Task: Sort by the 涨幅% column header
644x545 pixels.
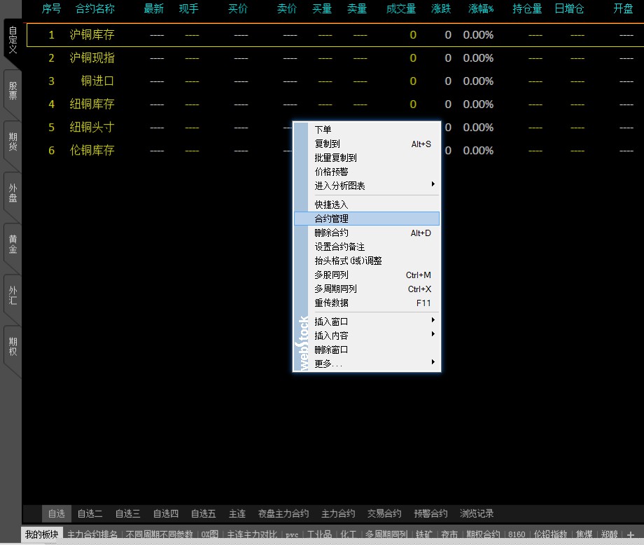Action: [x=481, y=8]
